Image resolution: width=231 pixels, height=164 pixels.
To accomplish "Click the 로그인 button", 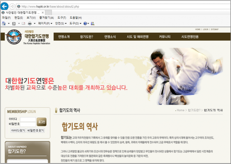I will point(42,122).
